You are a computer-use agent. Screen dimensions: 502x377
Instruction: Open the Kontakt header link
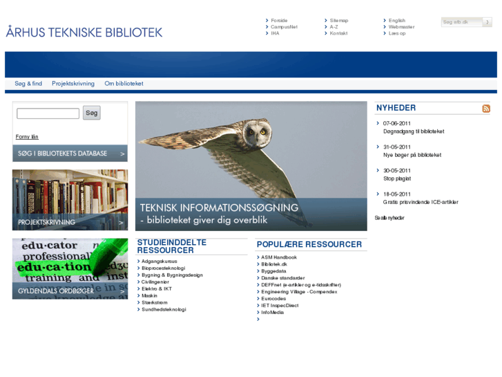[338, 33]
